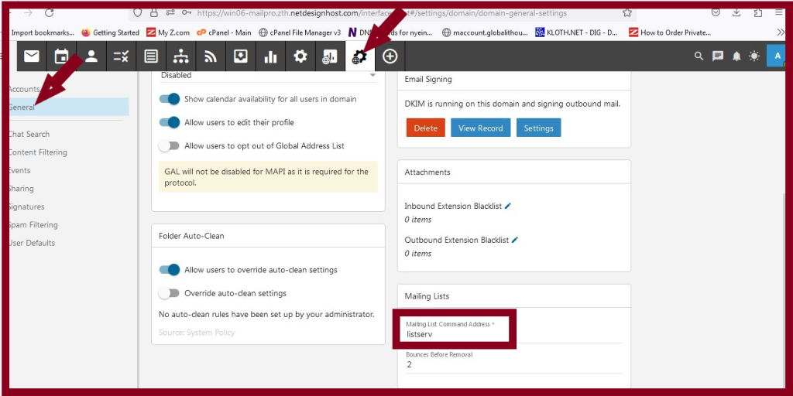
Task: Select Signatures in the sidebar
Action: pyautogui.click(x=27, y=207)
